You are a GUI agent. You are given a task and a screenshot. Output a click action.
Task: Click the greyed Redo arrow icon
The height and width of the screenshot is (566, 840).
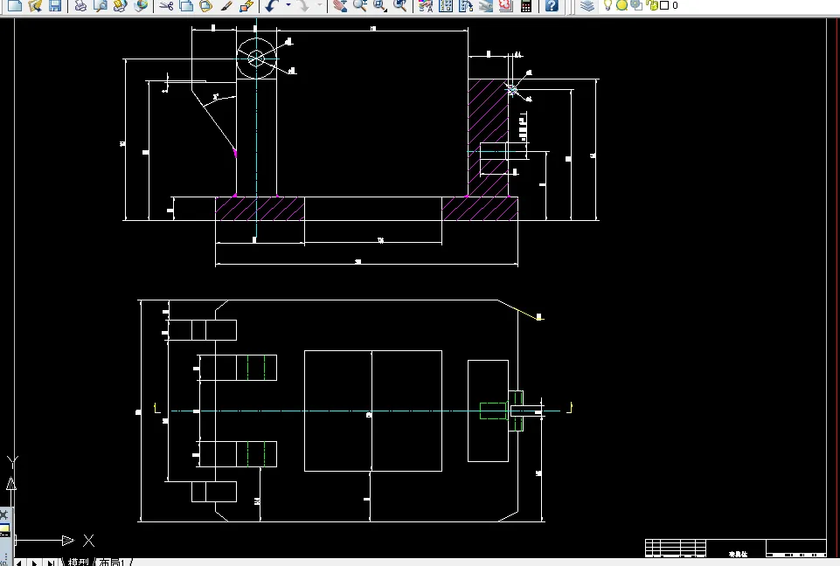(x=303, y=6)
